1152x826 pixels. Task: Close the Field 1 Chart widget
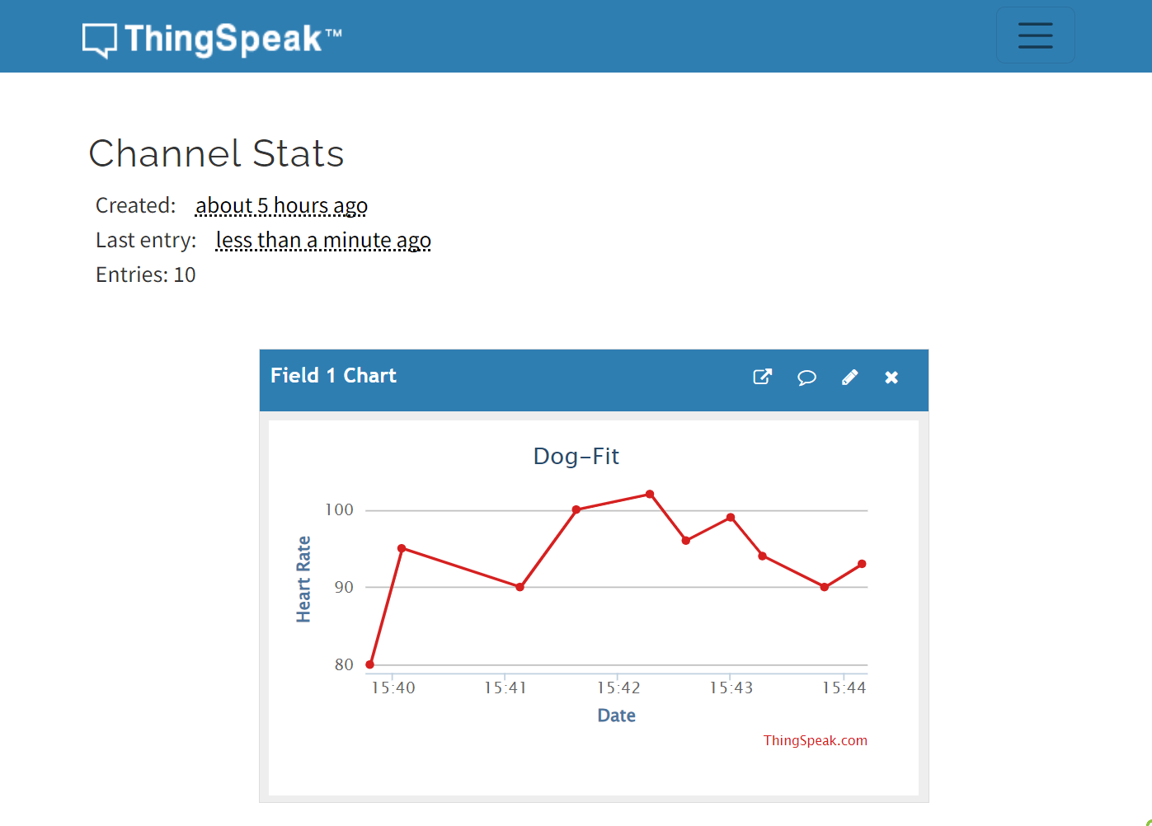[x=891, y=378]
